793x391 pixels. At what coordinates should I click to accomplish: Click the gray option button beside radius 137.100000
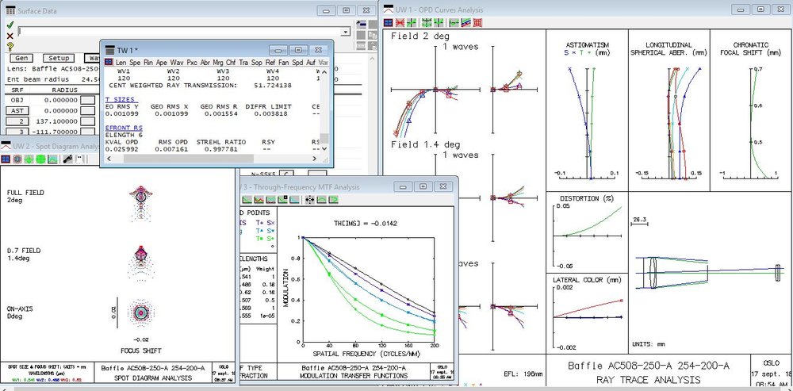[x=87, y=121]
